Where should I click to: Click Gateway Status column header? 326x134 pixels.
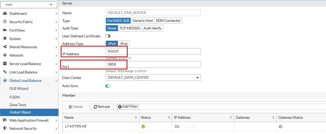coord(291,118)
